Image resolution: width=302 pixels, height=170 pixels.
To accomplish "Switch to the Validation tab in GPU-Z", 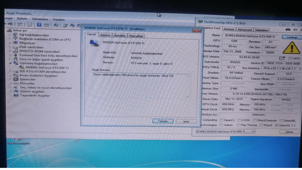I will [261, 30].
